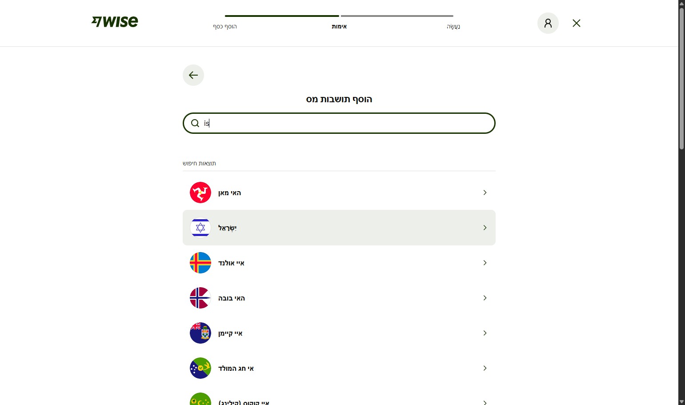Image resolution: width=685 pixels, height=405 pixels.
Task: Open the איי קיימן row chevron
Action: coord(485,333)
